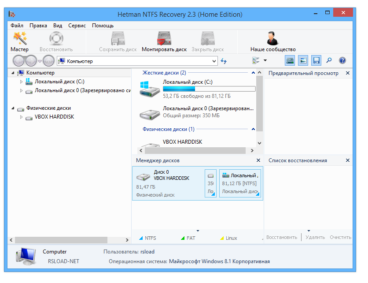This screenshot has width=368, height=283.
Task: Toggle the Disk Manager panel icon
Action: 289,60
